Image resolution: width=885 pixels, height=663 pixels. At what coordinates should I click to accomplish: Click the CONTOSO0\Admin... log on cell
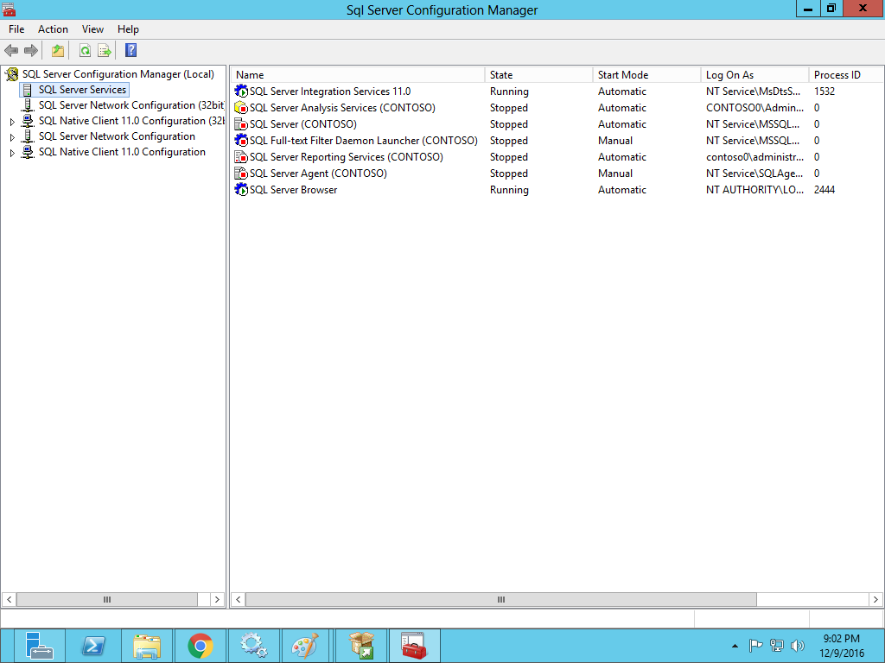[x=754, y=108]
